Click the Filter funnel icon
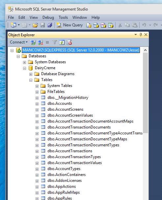The height and width of the screenshot is (200, 162). 55,42
